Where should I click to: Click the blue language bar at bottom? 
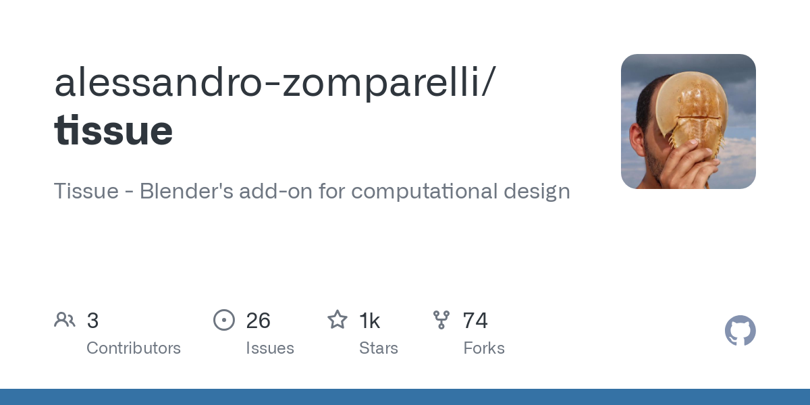click(x=405, y=397)
